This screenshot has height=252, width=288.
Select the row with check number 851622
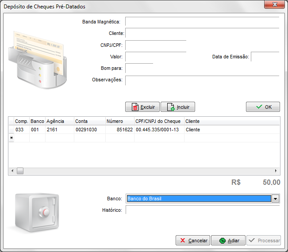[119, 130]
